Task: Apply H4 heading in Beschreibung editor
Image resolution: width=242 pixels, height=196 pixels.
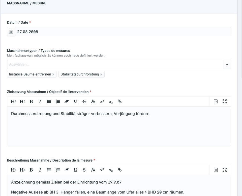Action: point(13,170)
